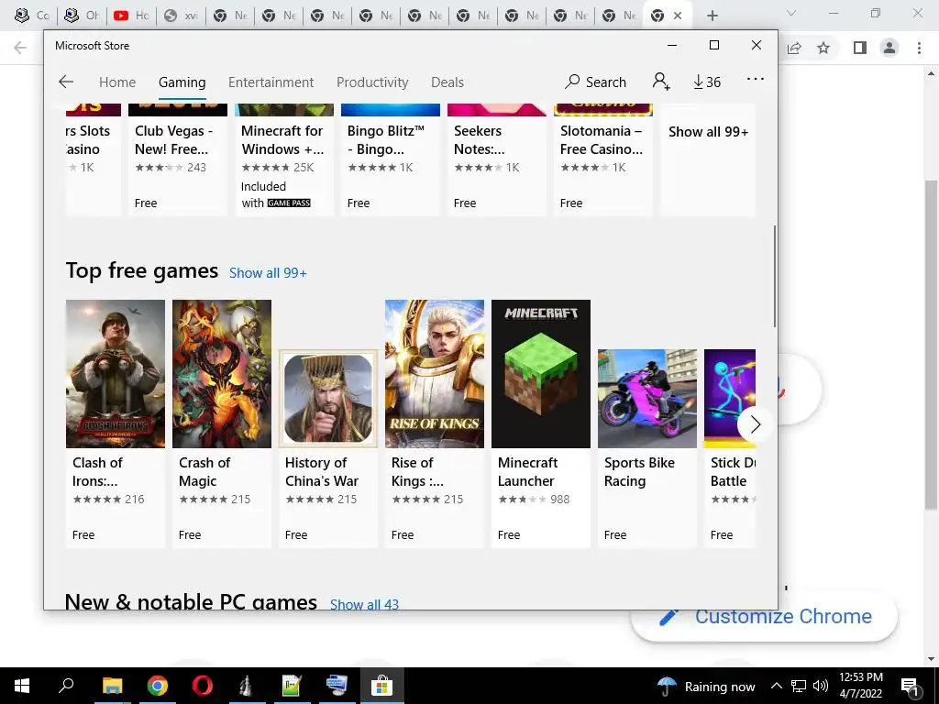The image size is (939, 704).
Task: Open Chrome three-dot menu
Action: point(919,48)
